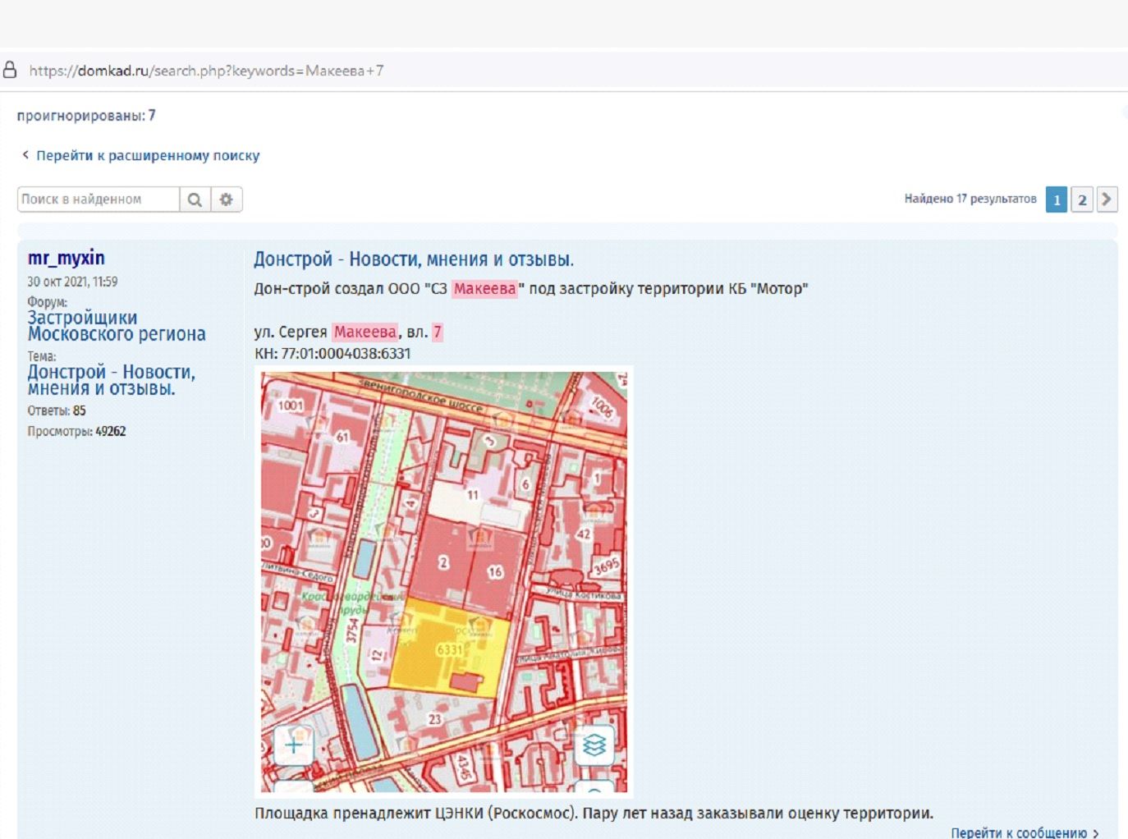
Task: Open the search settings gear icon
Action: (227, 199)
